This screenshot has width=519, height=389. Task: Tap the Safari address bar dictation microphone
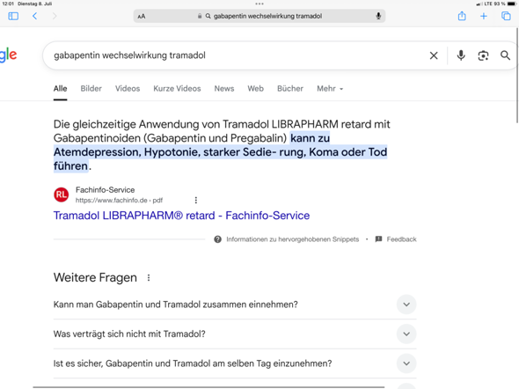click(x=378, y=16)
